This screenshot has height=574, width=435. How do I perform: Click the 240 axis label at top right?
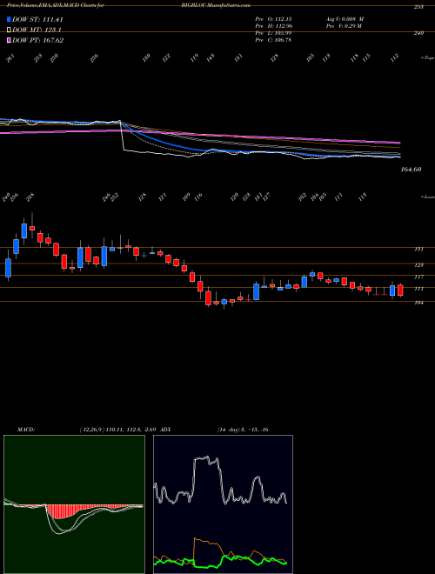pyautogui.click(x=418, y=32)
